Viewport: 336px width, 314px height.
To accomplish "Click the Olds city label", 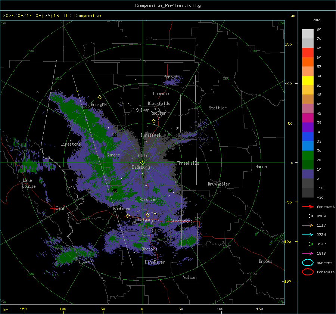I will [x=142, y=156].
